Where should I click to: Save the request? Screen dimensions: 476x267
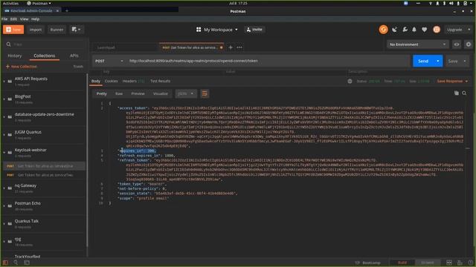pyautogui.click(x=453, y=61)
